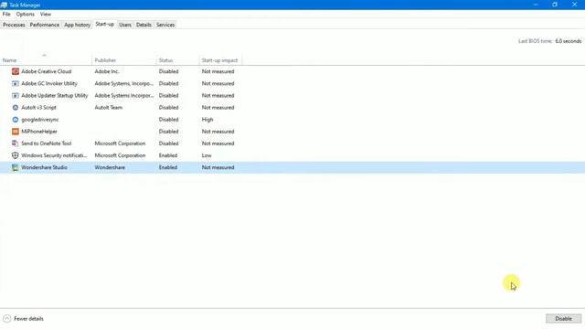
Task: Collapse view with Fewer details arrow icon
Action: pos(6,319)
